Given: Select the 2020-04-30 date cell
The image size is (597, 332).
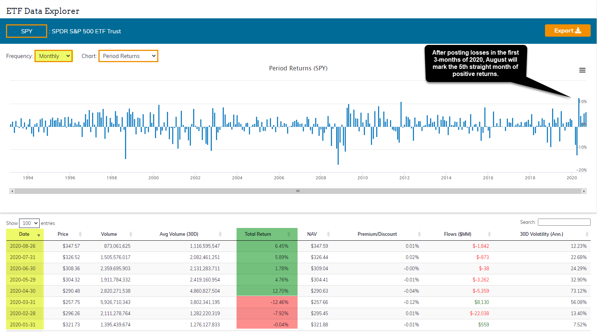Looking at the screenshot, I should click(x=23, y=291).
